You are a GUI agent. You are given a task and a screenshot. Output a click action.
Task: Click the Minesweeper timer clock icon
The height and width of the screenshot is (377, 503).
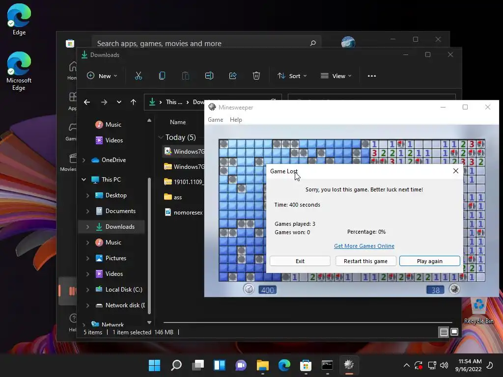249,289
